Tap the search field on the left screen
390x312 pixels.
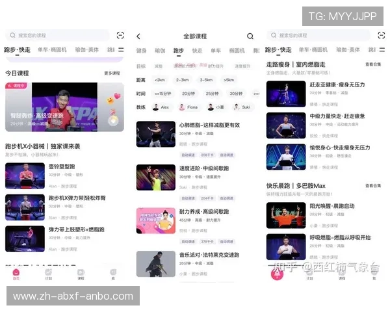click(x=57, y=35)
